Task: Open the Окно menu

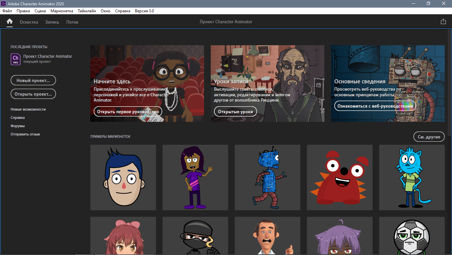Action: [106, 11]
